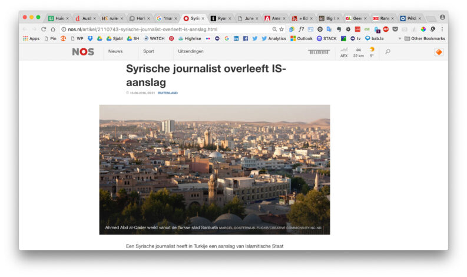Open the Other Bookmarks folder

pos(425,38)
